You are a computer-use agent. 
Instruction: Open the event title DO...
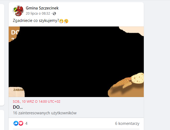[x=18, y=107]
